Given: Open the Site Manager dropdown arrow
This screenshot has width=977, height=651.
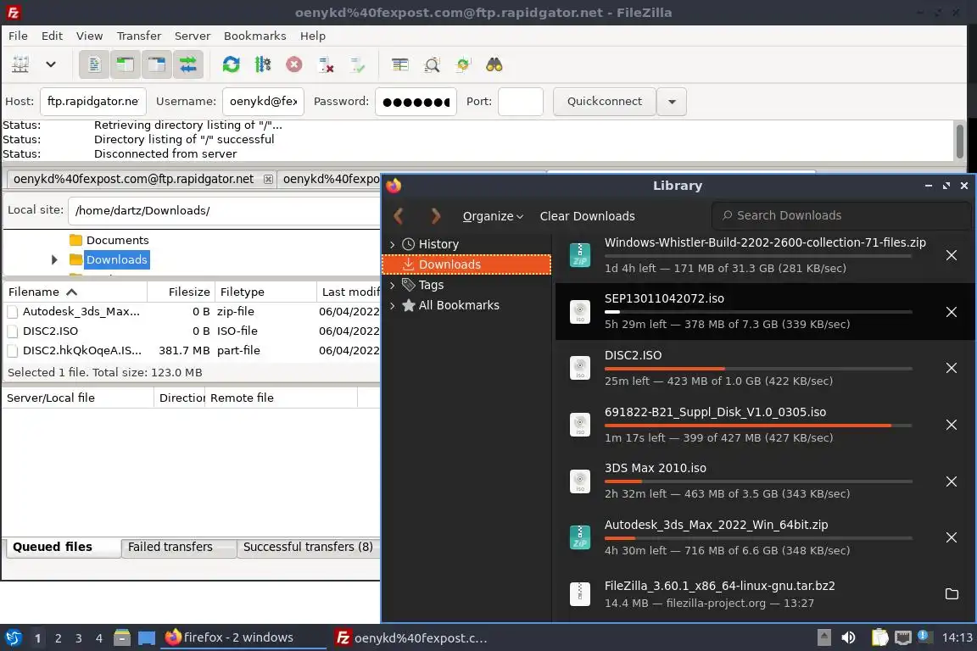Looking at the screenshot, I should pyautogui.click(x=51, y=64).
